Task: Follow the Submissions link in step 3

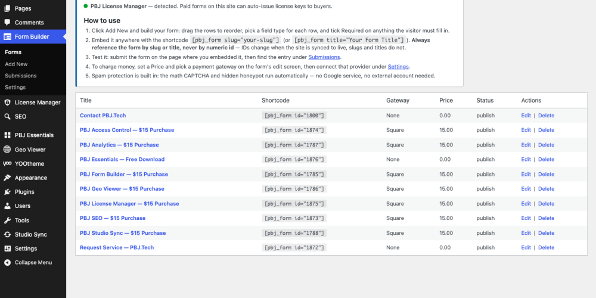Action: [x=324, y=57]
